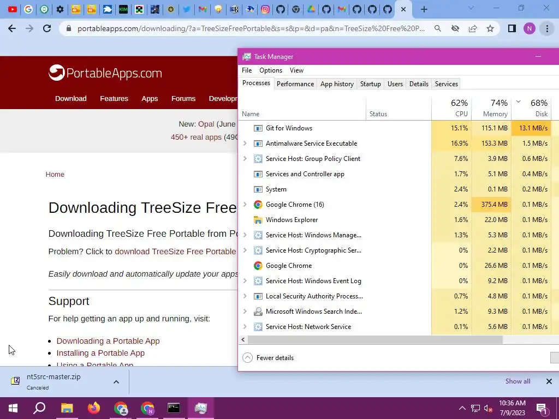Switch to the Services tab
This screenshot has height=419, width=559.
point(447,84)
